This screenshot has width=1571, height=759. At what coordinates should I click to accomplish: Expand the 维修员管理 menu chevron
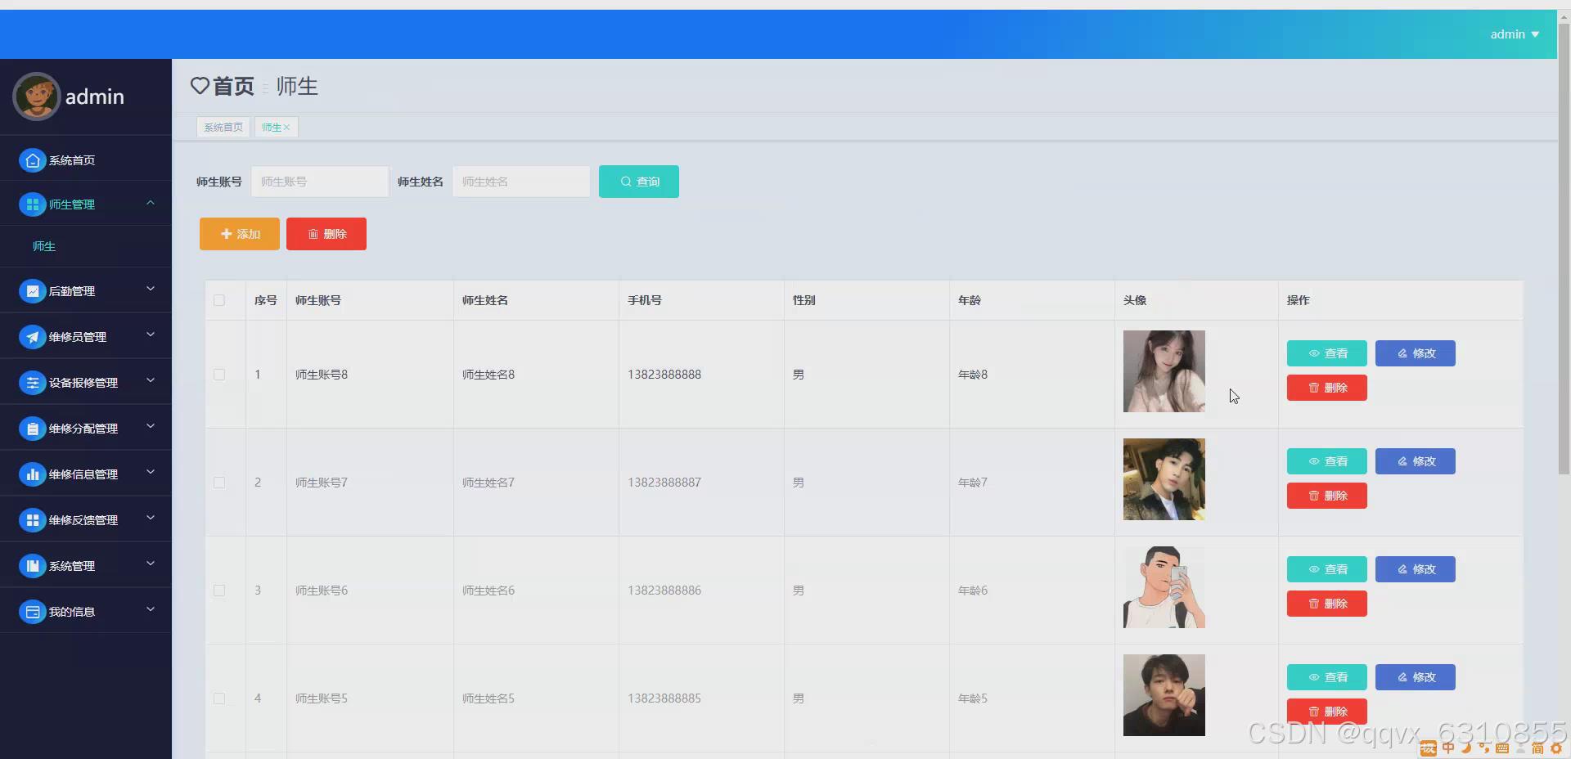click(x=151, y=335)
